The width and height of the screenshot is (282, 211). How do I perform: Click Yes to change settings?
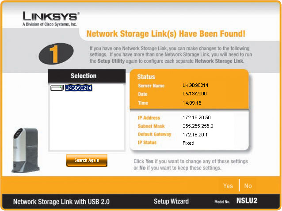pos(228,186)
